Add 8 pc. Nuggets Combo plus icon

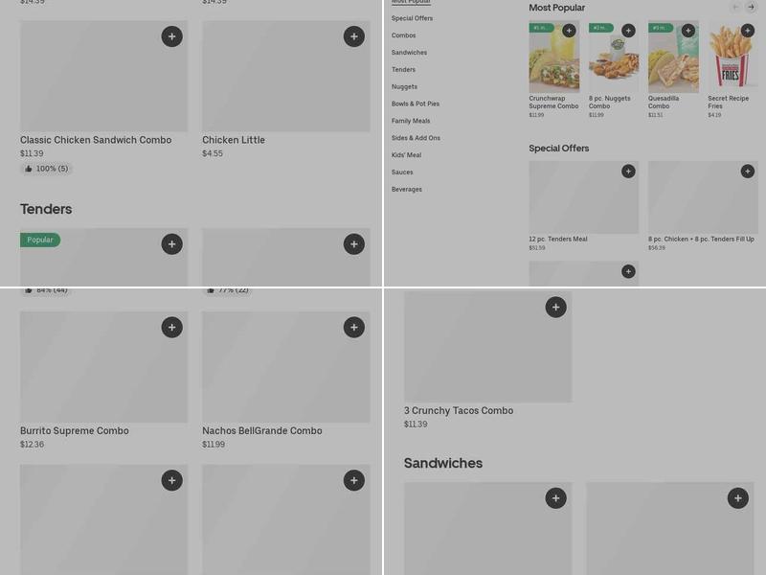coord(628,31)
